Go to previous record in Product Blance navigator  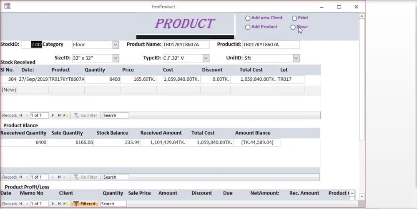(x=27, y=177)
